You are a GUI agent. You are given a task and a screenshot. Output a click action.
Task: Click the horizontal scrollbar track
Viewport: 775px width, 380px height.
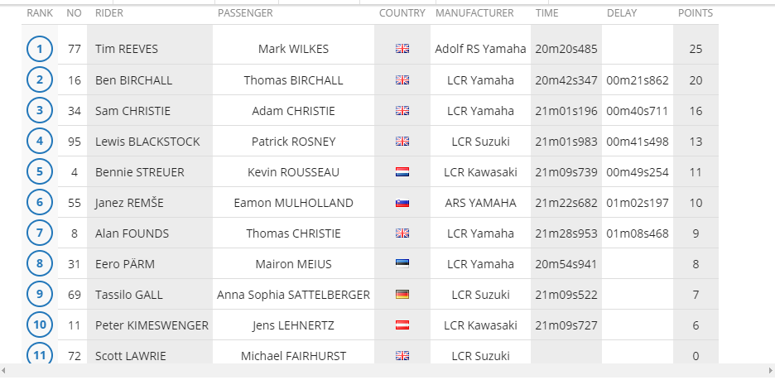[x=387, y=371]
